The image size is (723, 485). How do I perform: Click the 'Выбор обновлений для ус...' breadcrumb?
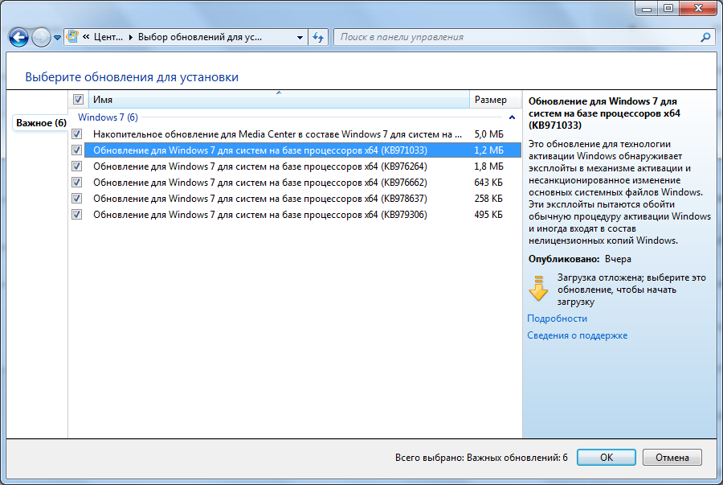pyautogui.click(x=200, y=37)
